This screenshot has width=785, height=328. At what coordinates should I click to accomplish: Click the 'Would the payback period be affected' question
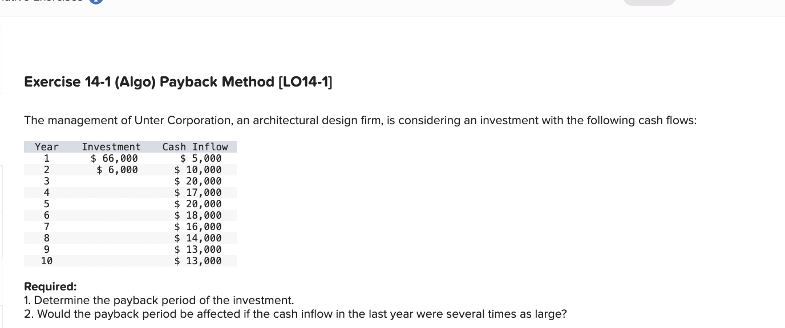click(x=296, y=314)
